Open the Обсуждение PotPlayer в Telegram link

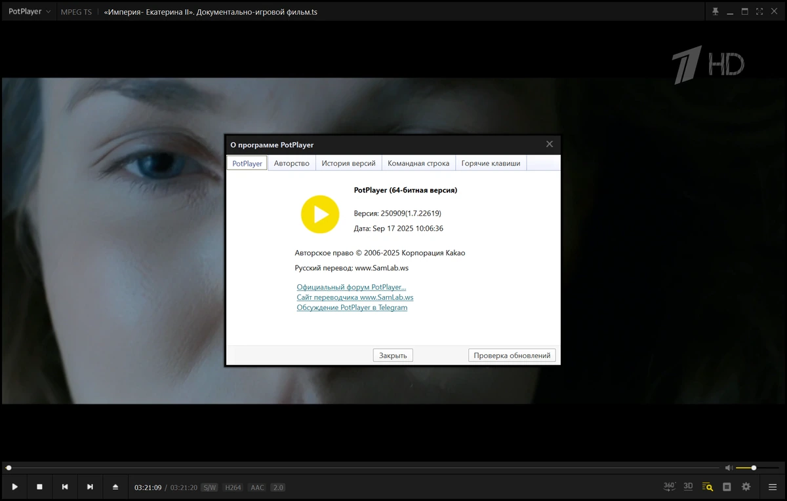click(x=352, y=308)
